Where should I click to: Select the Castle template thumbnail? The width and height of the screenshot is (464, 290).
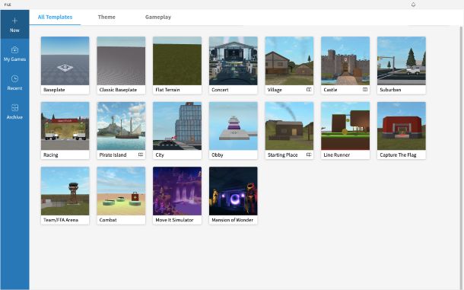coord(345,61)
